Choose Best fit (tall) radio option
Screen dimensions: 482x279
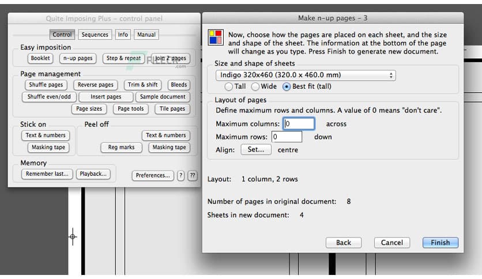click(x=287, y=86)
